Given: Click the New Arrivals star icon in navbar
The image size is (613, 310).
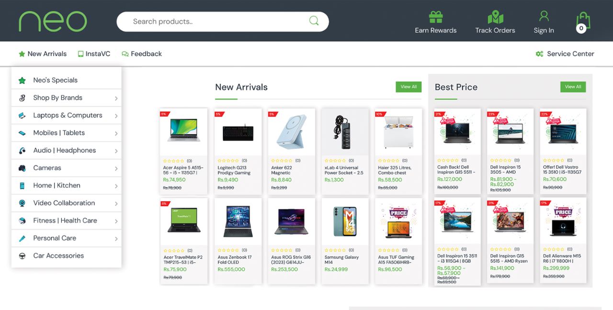Looking at the screenshot, I should click(22, 54).
